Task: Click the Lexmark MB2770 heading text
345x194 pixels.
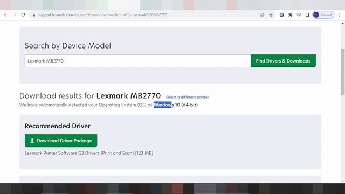Action: (128, 96)
